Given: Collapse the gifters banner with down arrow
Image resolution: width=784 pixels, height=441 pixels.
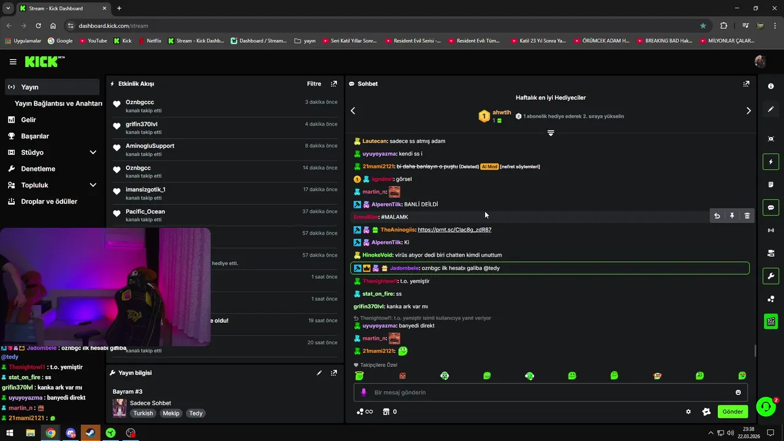Looking at the screenshot, I should click(551, 133).
